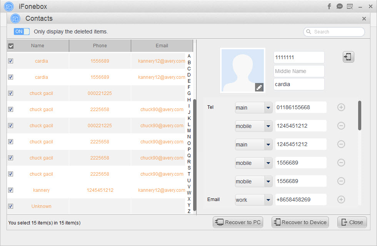Jump to letter S in the index
The image size is (377, 246).
click(189, 168)
